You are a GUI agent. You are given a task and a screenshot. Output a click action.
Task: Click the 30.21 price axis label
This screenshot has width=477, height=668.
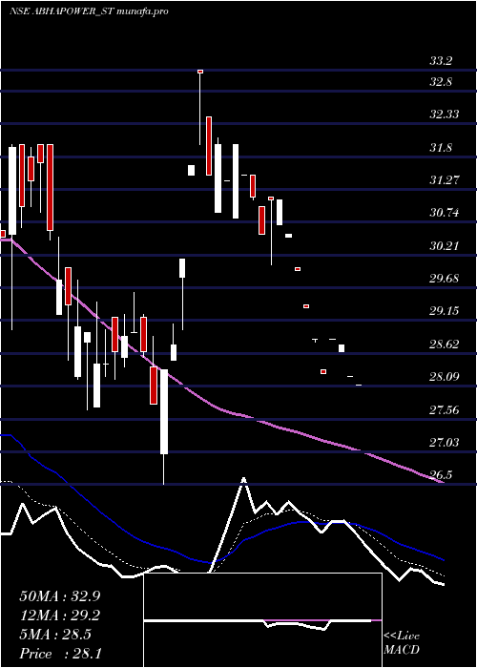[445, 246]
